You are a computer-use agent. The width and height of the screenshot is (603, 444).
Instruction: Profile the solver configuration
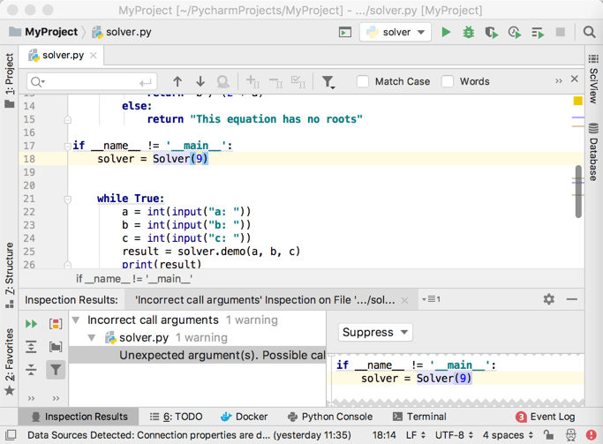pyautogui.click(x=515, y=33)
